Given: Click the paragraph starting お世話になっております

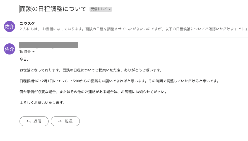Looking at the screenshot, I should coord(91,70).
